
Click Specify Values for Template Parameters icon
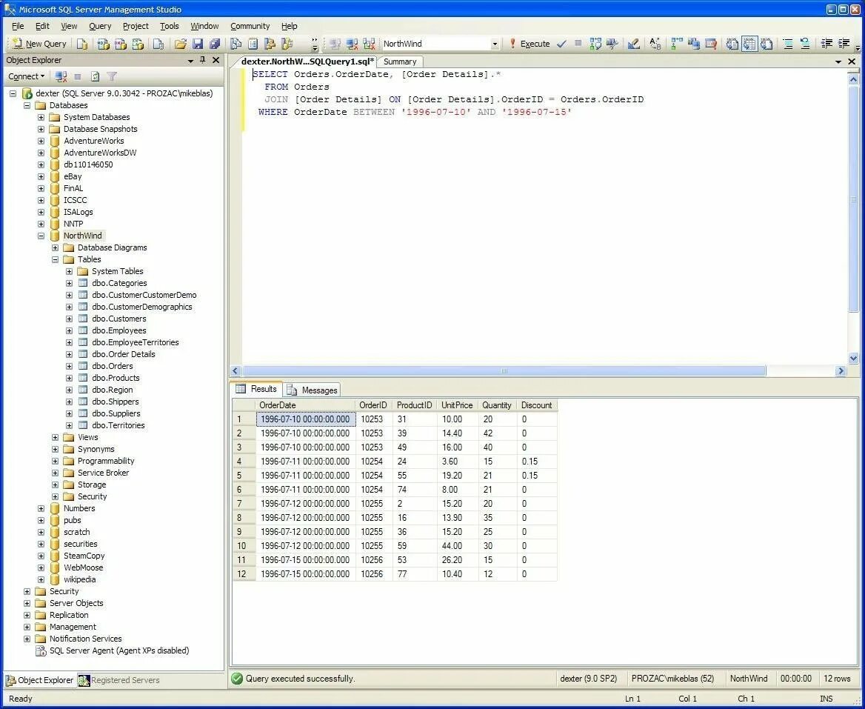pos(655,44)
